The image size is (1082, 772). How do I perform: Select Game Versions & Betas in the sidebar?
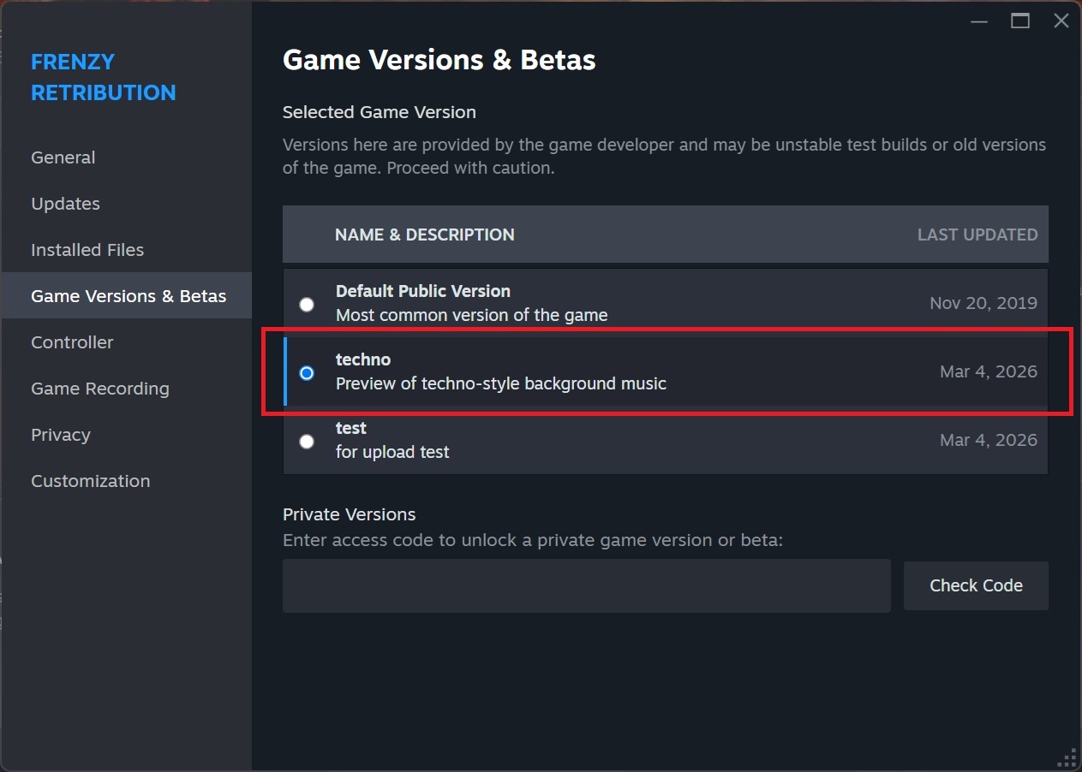click(x=129, y=296)
